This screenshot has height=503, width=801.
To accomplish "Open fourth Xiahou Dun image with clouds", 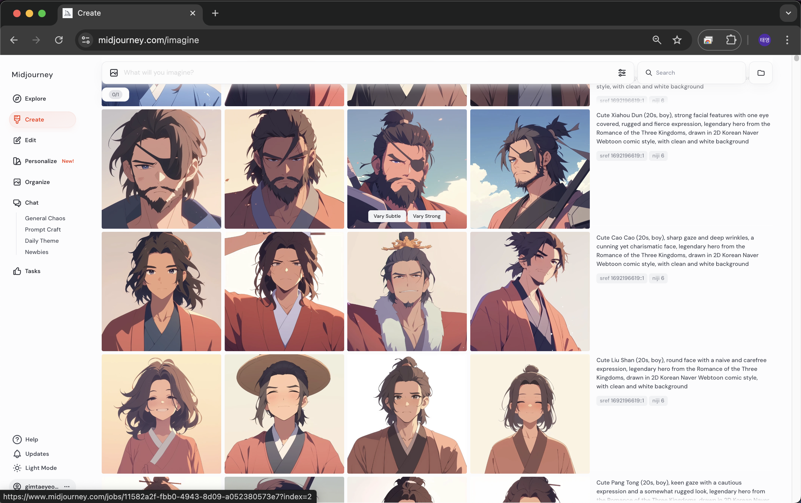I will (x=530, y=169).
